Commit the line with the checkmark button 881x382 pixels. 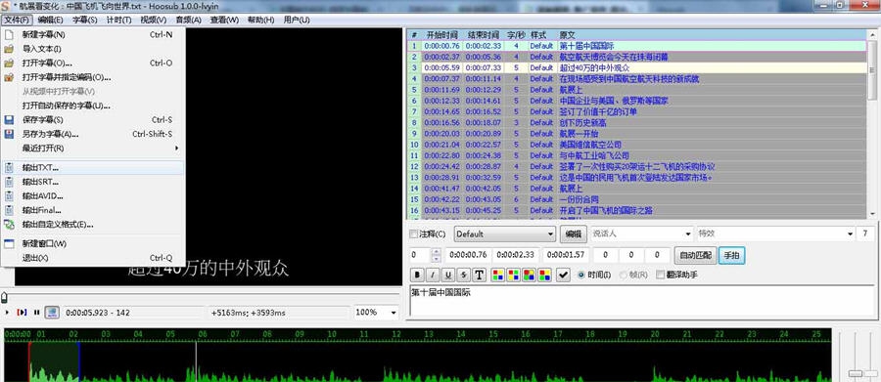(564, 275)
